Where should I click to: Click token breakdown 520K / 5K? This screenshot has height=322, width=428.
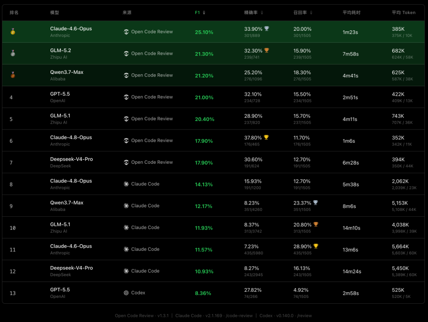coord(401,297)
